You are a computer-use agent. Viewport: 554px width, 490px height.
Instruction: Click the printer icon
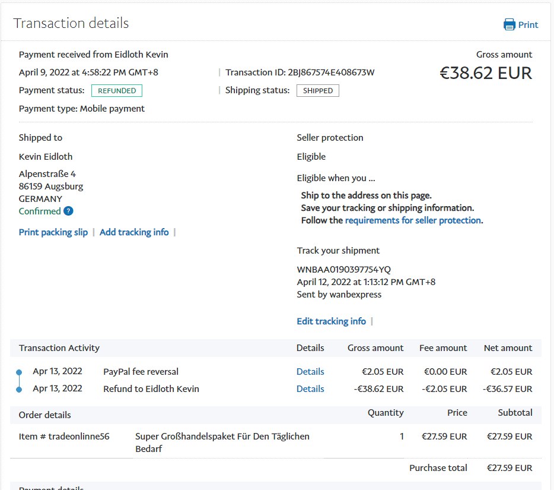coord(509,24)
